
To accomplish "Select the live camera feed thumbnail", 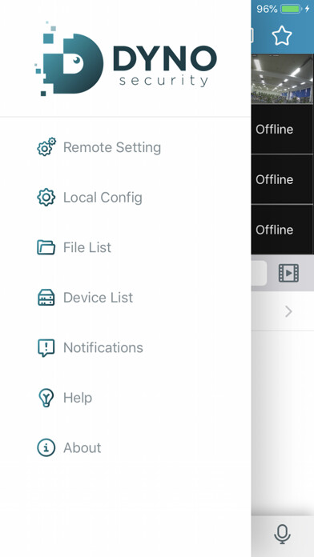I will pos(282,79).
